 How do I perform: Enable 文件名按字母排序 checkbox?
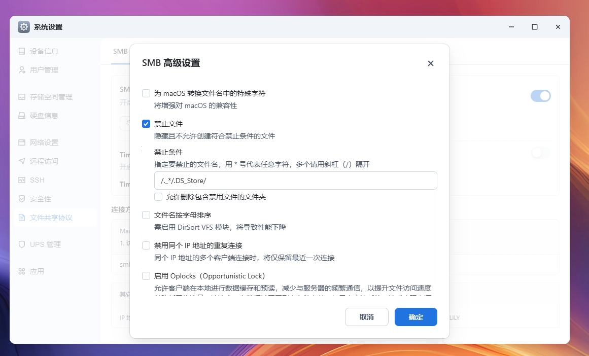(146, 215)
